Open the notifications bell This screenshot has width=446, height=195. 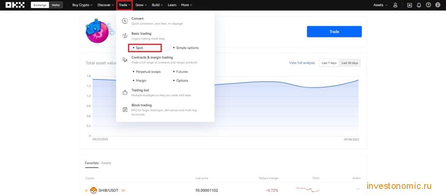point(419,5)
